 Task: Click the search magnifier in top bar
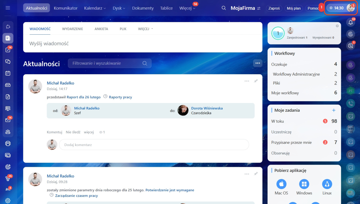pyautogui.click(x=224, y=8)
